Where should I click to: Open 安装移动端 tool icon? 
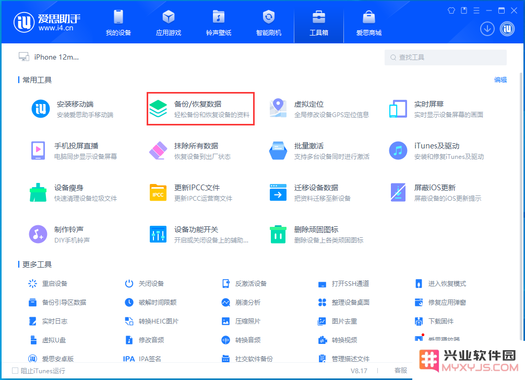tap(41, 109)
